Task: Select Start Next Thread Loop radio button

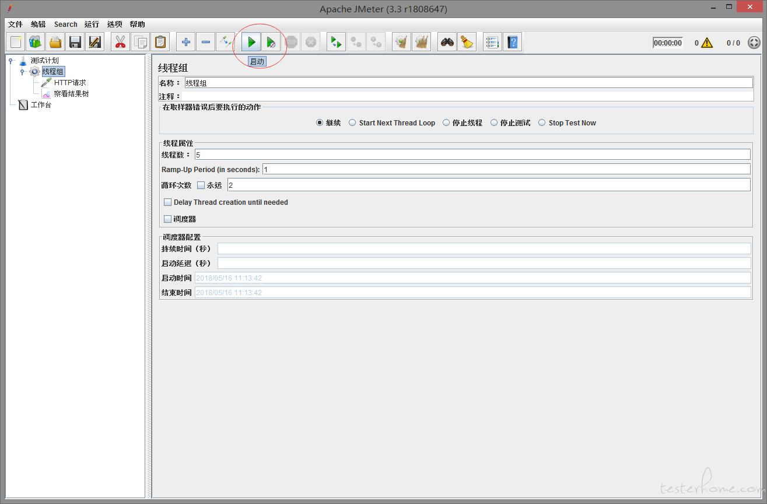Action: (353, 123)
